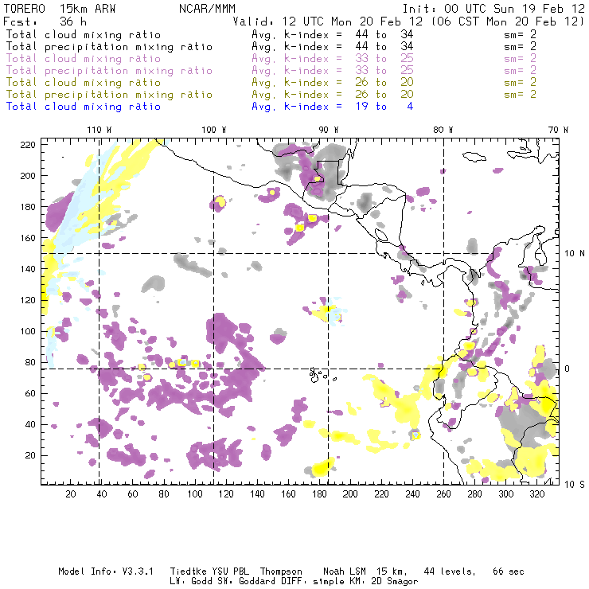The image size is (589, 589).
Task: Click the '100 W' longitude label
Action: (x=214, y=130)
